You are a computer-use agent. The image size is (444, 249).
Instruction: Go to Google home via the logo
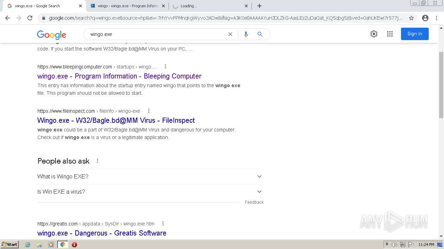pos(52,35)
